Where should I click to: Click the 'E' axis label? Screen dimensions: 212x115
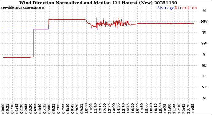pyautogui.click(x=204, y=76)
